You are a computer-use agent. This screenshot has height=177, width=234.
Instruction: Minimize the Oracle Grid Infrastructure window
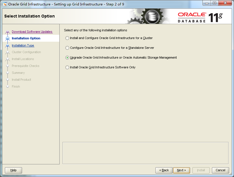[207, 3]
